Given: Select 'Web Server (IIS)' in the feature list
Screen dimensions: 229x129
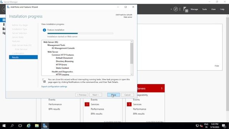Looking at the screenshot, I should coord(51,42).
